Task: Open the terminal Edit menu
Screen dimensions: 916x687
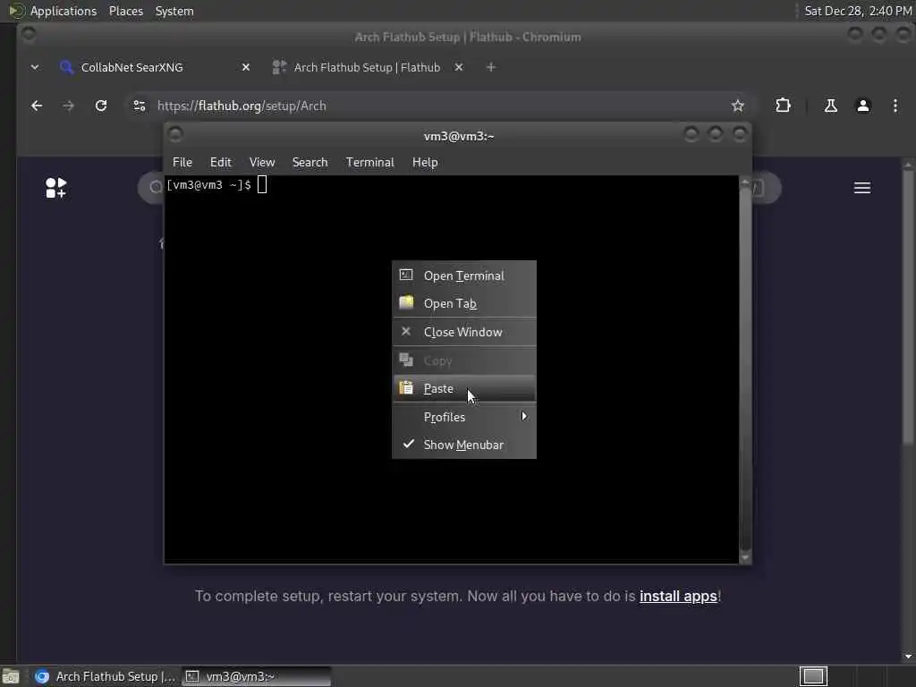Action: (x=221, y=163)
